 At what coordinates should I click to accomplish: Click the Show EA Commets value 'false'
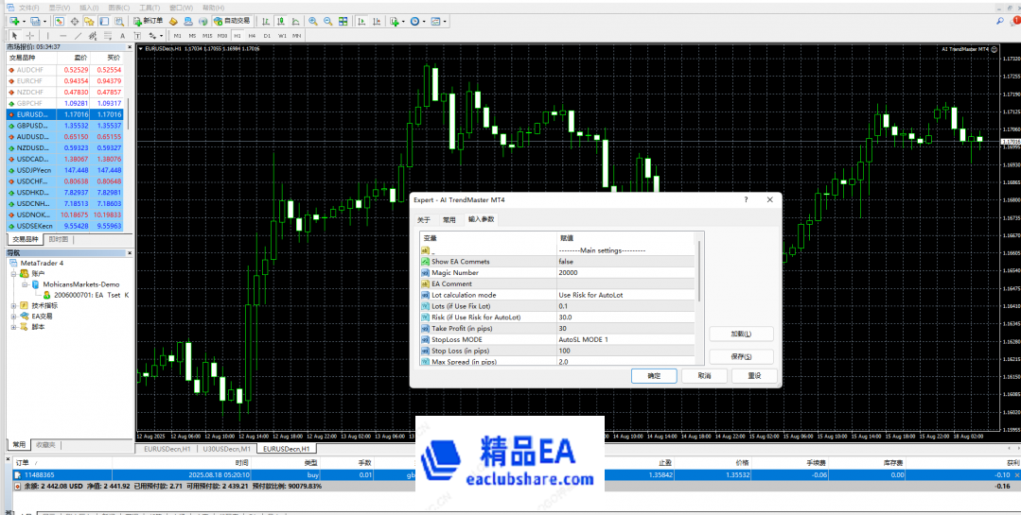pos(566,262)
